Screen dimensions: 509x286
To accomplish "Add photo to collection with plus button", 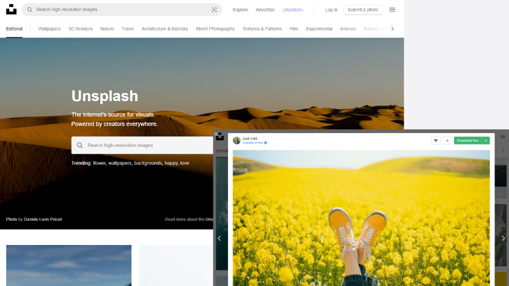I will (x=447, y=140).
